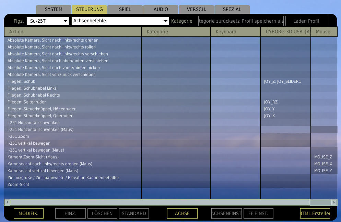
Task: Click the Aktion column header
Action: [x=73, y=32]
